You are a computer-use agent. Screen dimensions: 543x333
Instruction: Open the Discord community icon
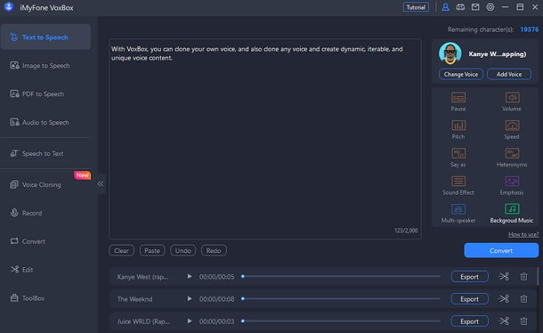click(460, 7)
